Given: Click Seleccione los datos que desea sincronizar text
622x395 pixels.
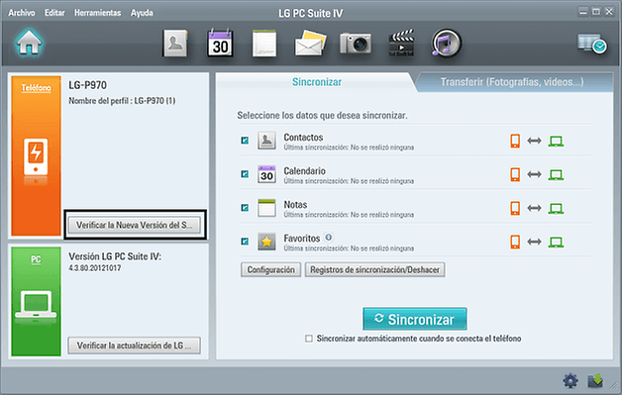Looking at the screenshot, I should pos(322,116).
